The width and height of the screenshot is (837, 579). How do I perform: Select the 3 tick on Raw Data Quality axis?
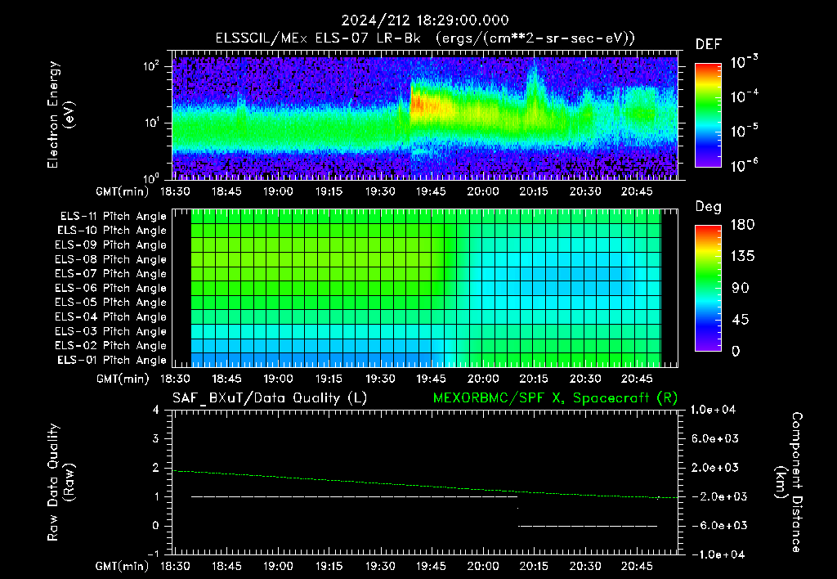156,438
